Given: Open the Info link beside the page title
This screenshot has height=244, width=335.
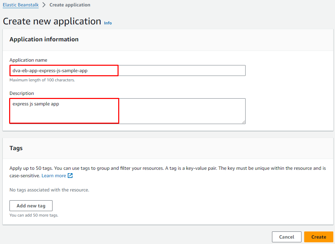Looking at the screenshot, I should tap(108, 23).
